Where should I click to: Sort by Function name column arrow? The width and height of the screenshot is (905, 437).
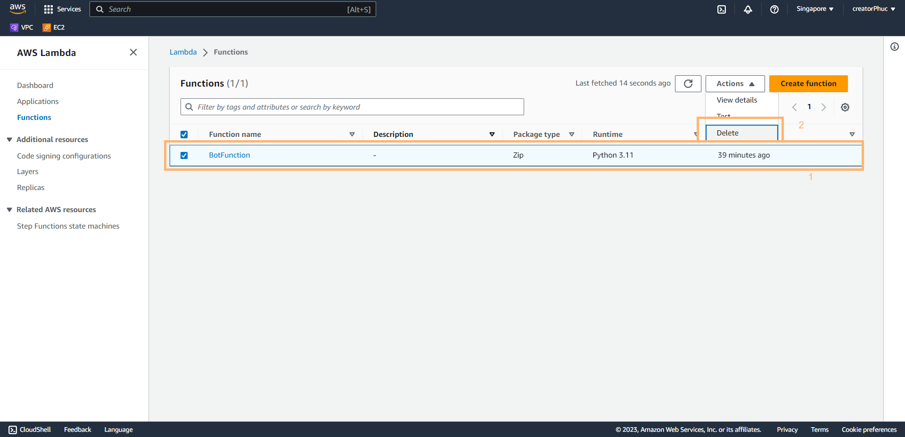pos(352,135)
